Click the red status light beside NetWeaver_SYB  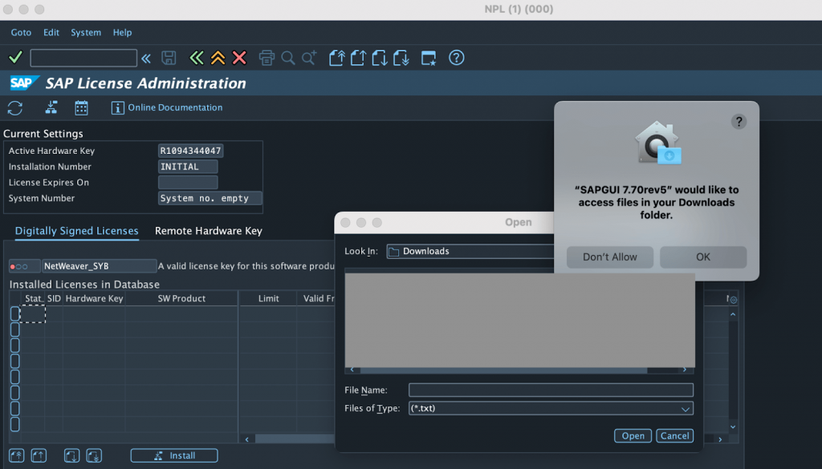pos(13,266)
